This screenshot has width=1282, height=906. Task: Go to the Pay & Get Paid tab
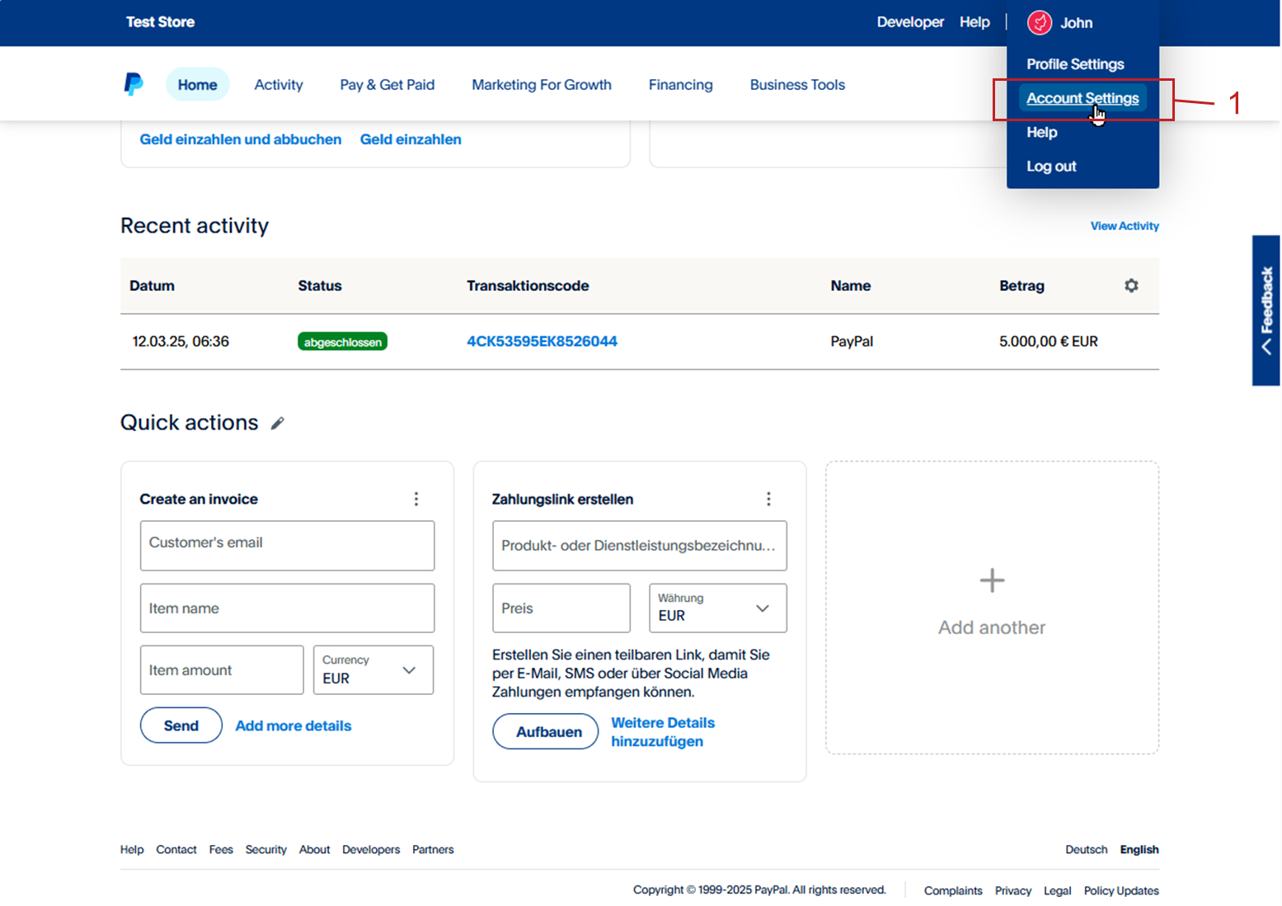pos(387,85)
